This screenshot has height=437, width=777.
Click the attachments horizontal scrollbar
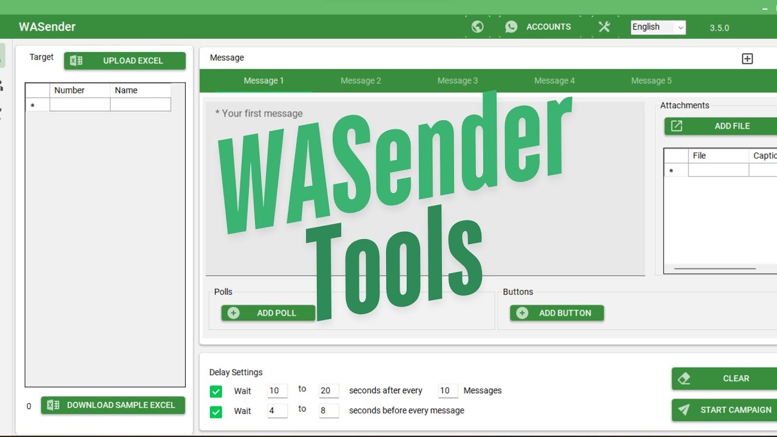(x=715, y=268)
